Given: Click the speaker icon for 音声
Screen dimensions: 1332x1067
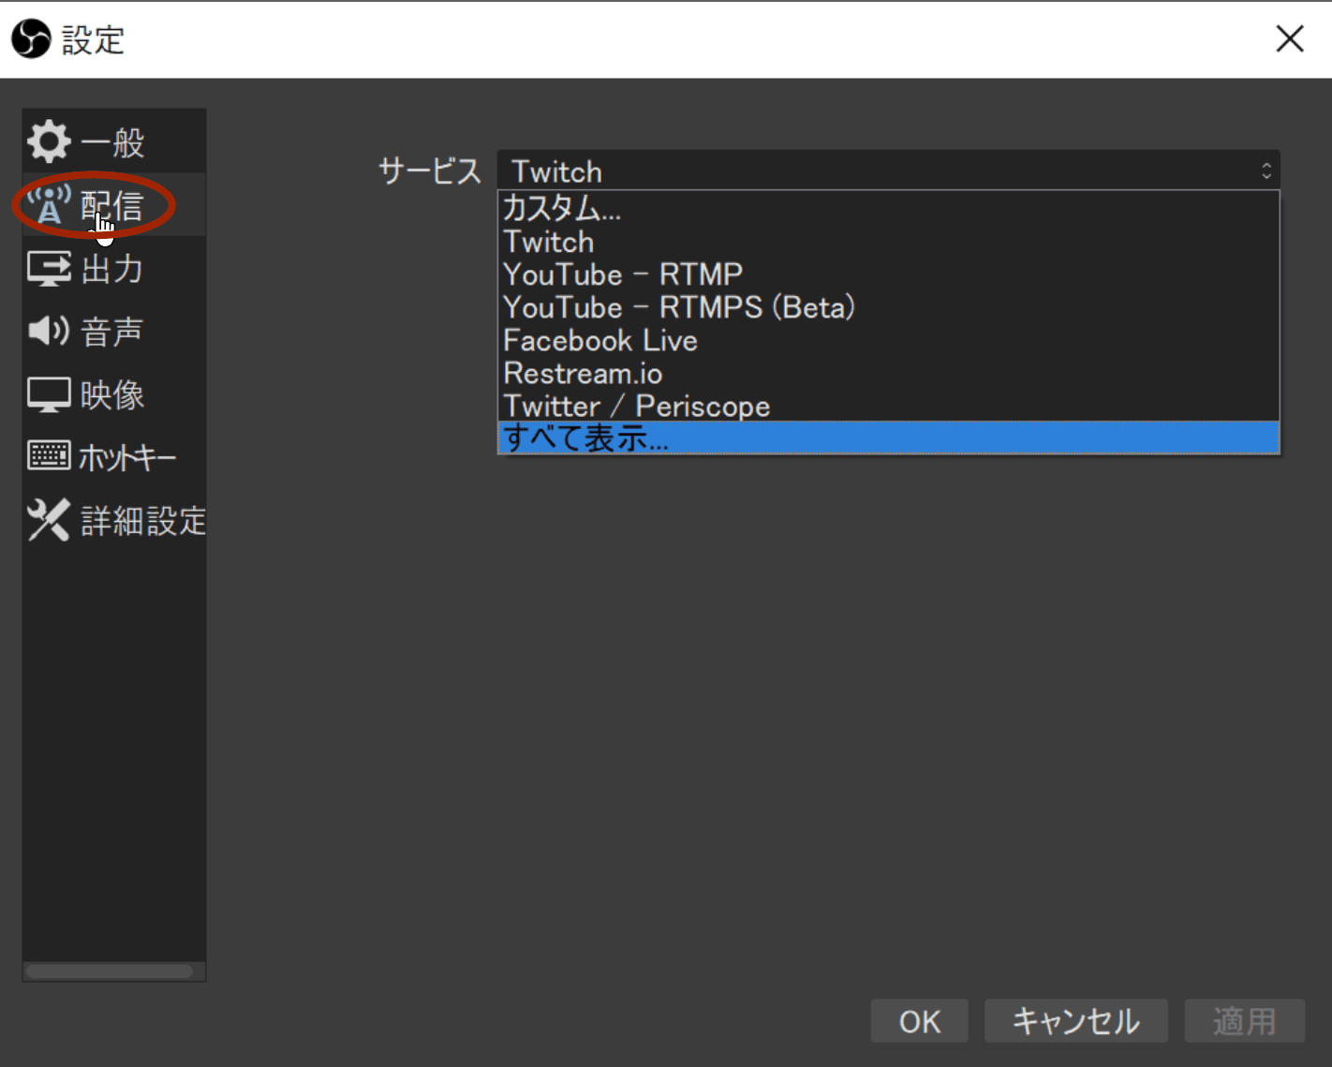Looking at the screenshot, I should tap(49, 331).
